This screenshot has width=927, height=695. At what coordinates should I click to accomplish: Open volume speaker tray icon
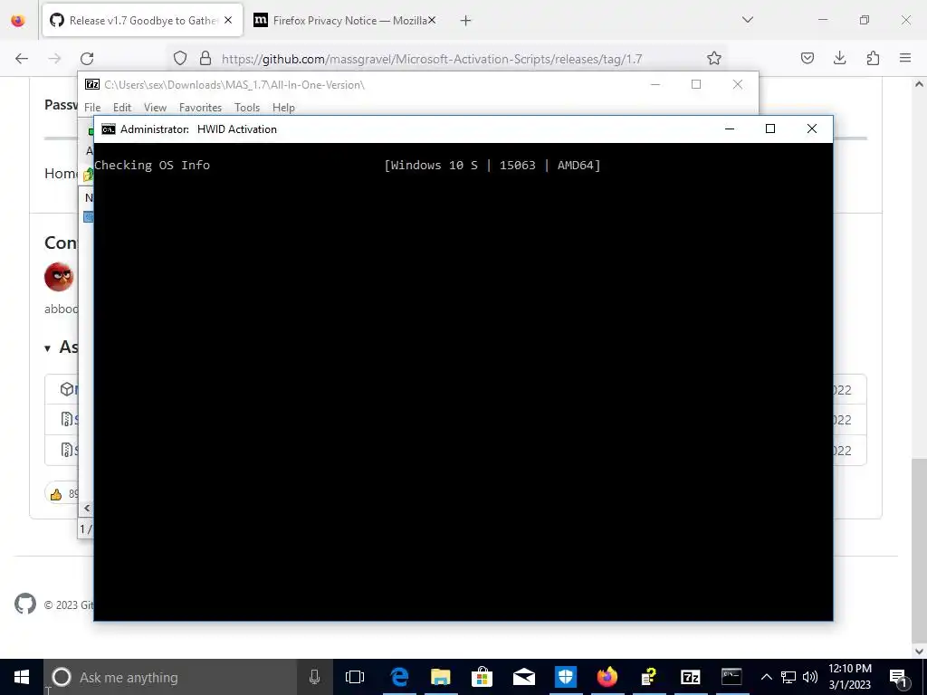pos(810,677)
